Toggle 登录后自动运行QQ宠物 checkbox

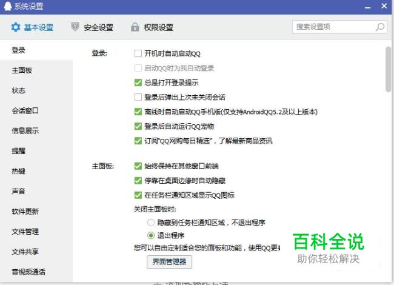pyautogui.click(x=138, y=126)
